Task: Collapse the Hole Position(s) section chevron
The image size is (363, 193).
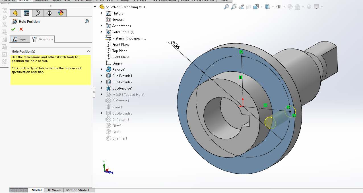Action: coord(88,51)
